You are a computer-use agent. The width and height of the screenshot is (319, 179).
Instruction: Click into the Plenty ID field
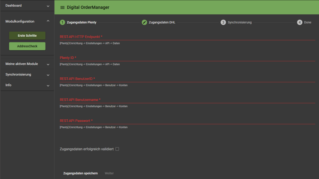pos(187,58)
